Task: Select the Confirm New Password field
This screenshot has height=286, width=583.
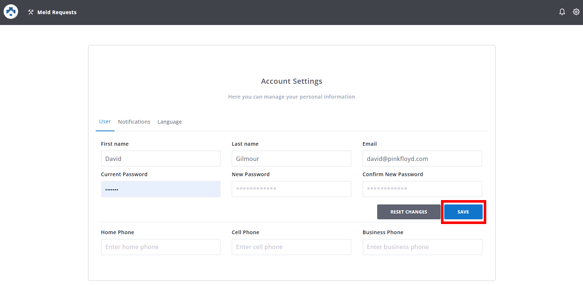Action: (x=422, y=189)
